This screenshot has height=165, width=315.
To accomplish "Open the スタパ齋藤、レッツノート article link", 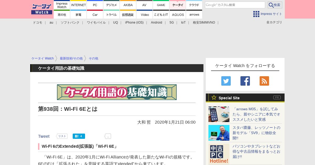I will pyautogui.click(x=256, y=133).
